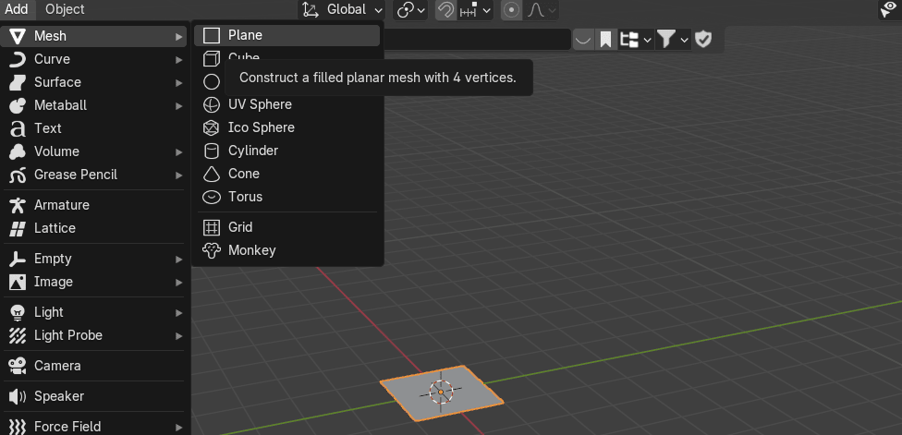
Task: Add a Torus mesh
Action: click(x=245, y=197)
